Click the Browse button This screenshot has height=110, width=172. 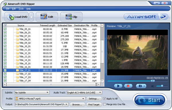click(x=77, y=105)
